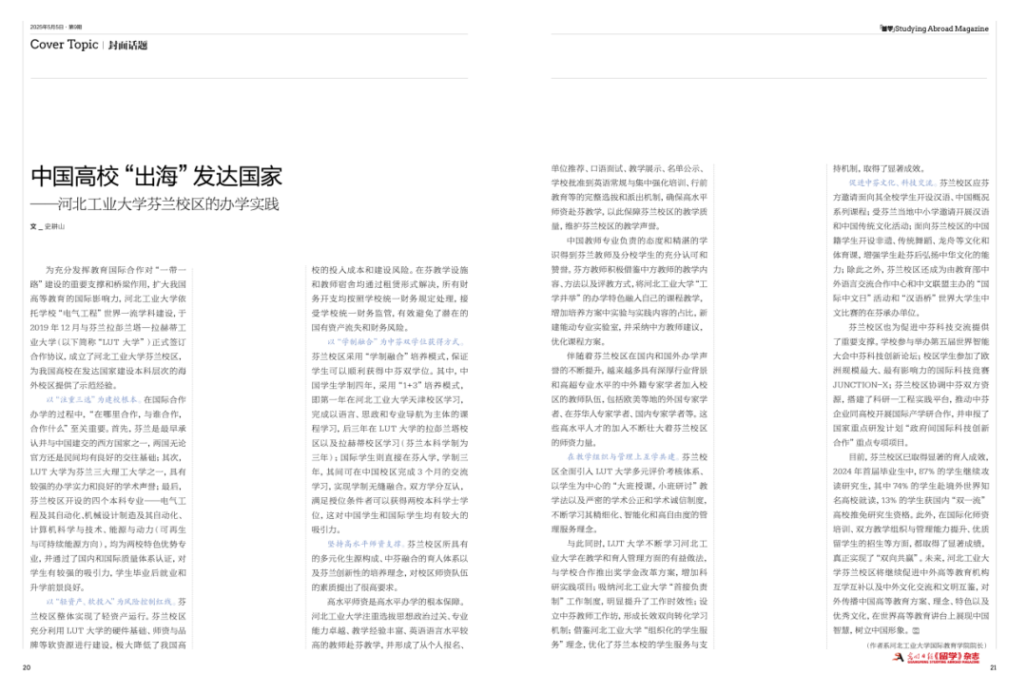Click the red 留学杂志 logo in the footer
This screenshot has height=693, width=1027.
[x=937, y=657]
